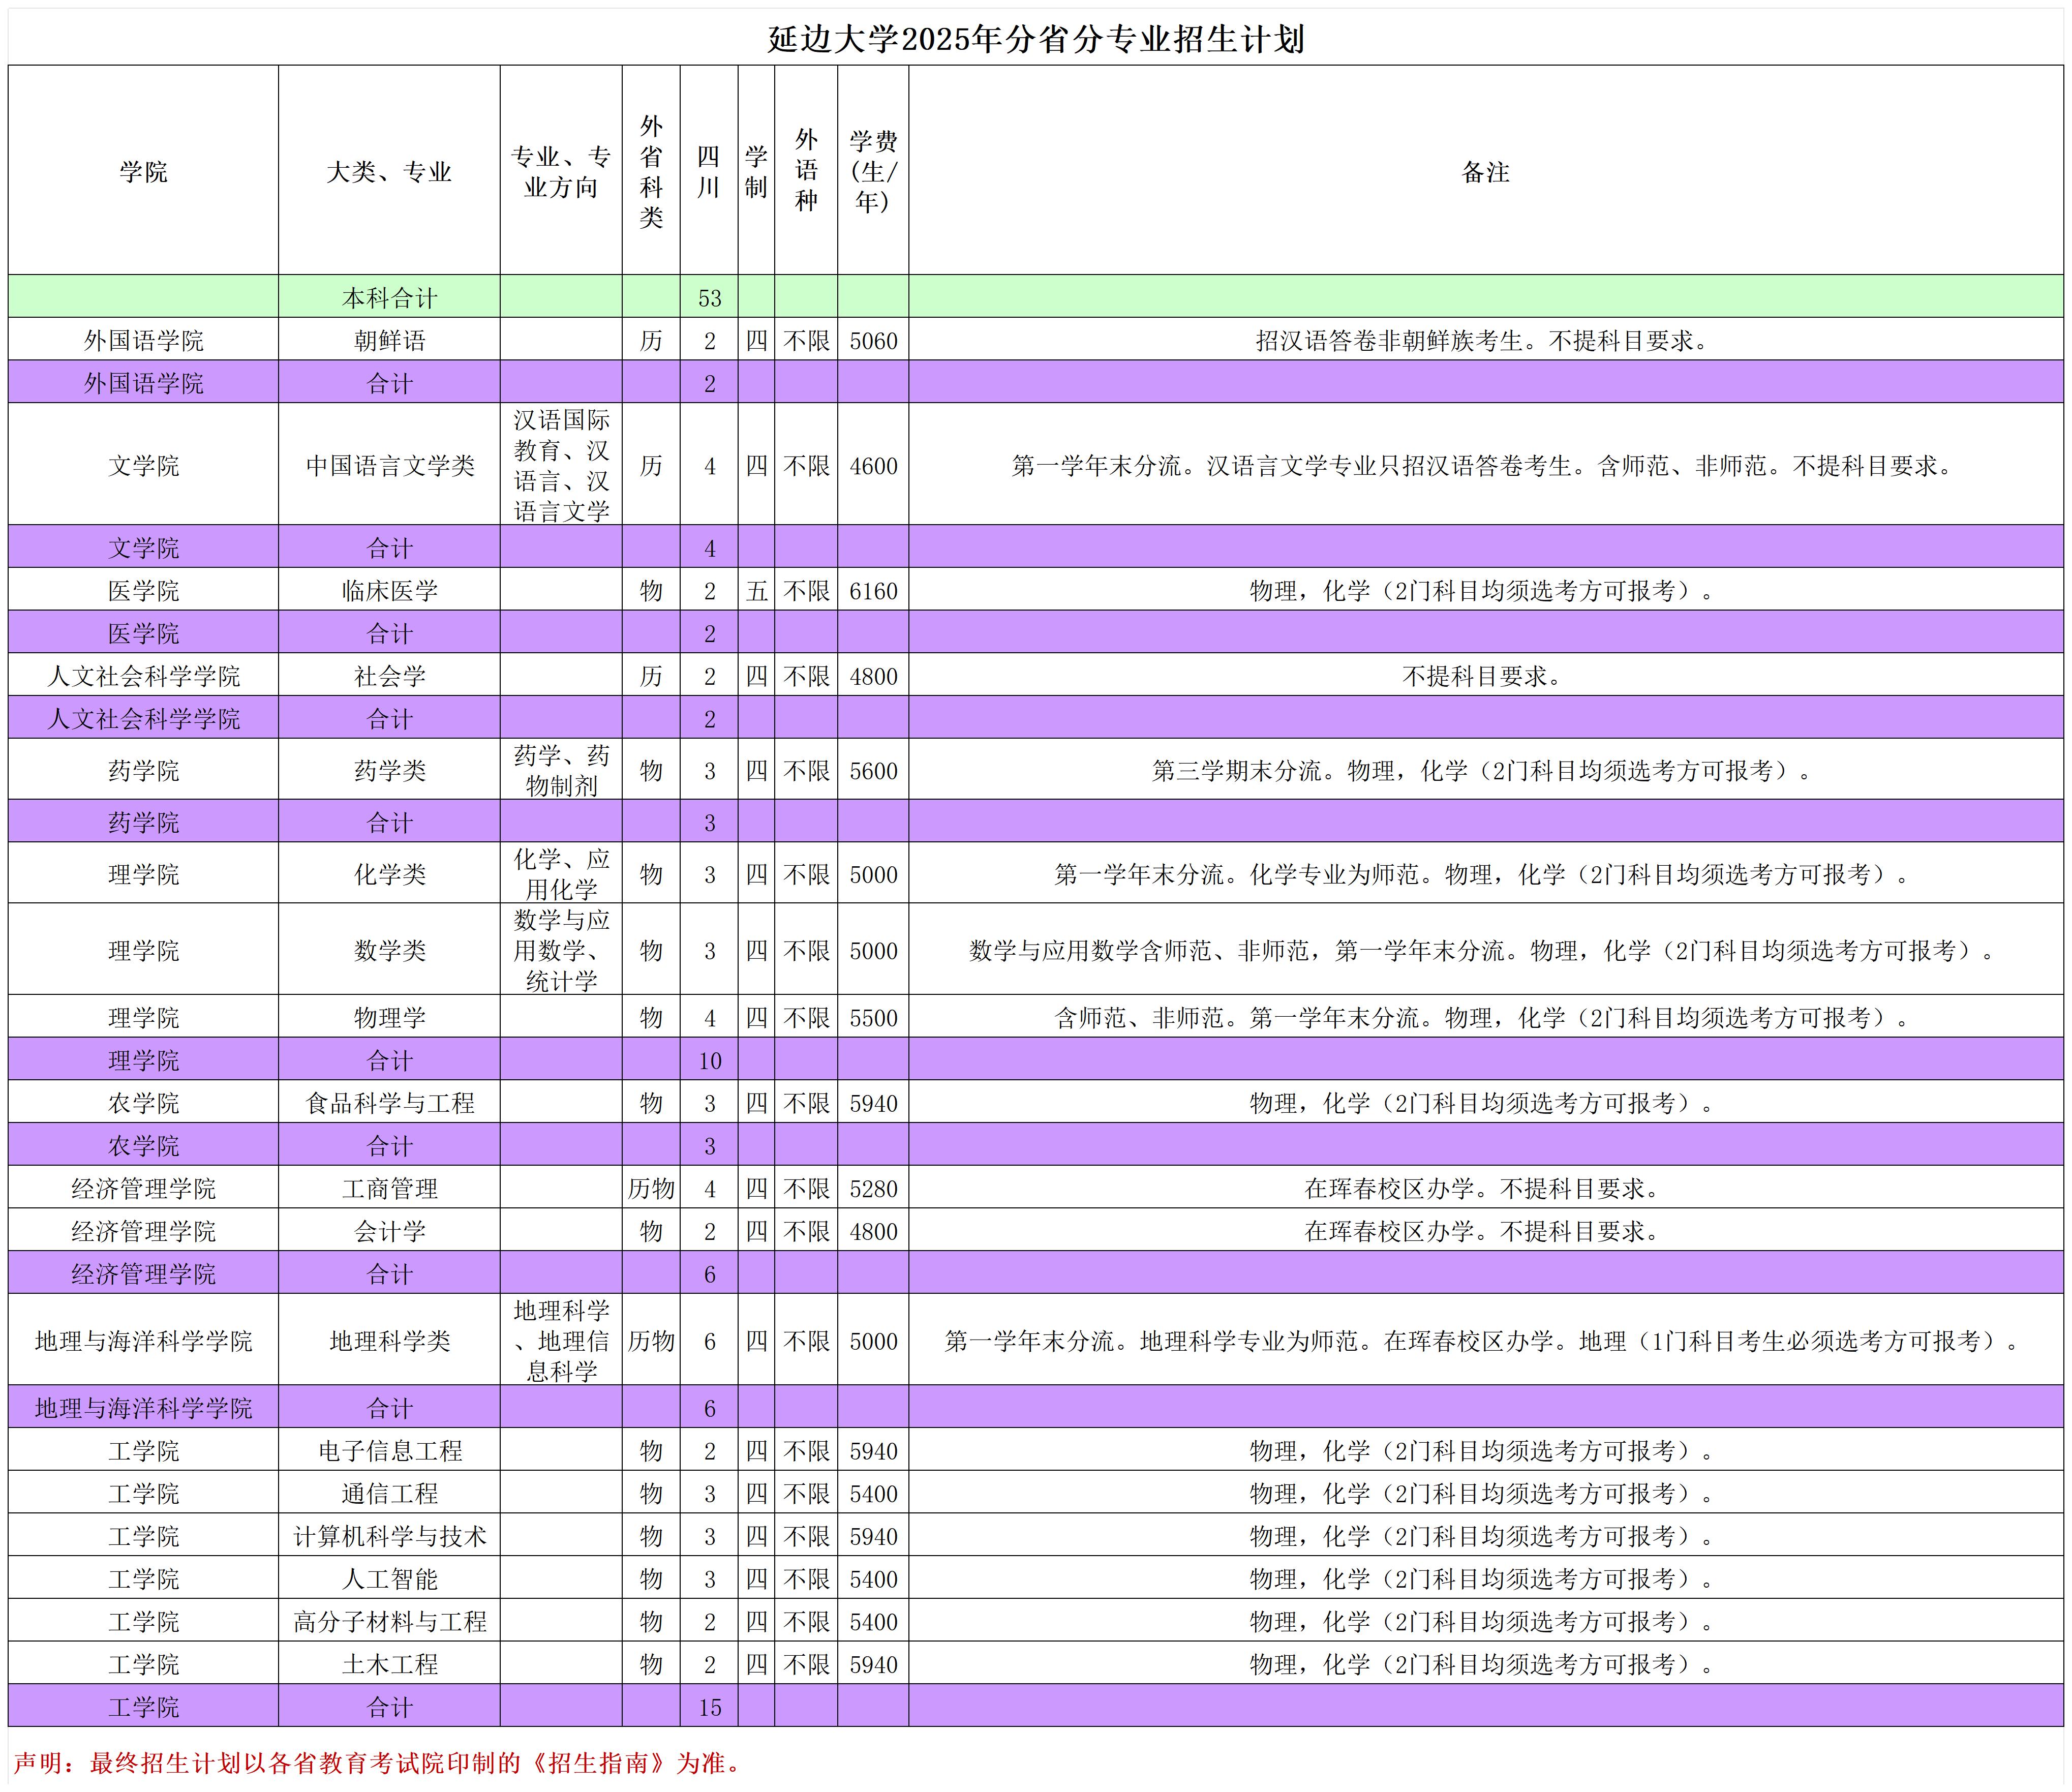Select the 临床医学 major cell
This screenshot has height=1792, width=2072.
click(389, 590)
